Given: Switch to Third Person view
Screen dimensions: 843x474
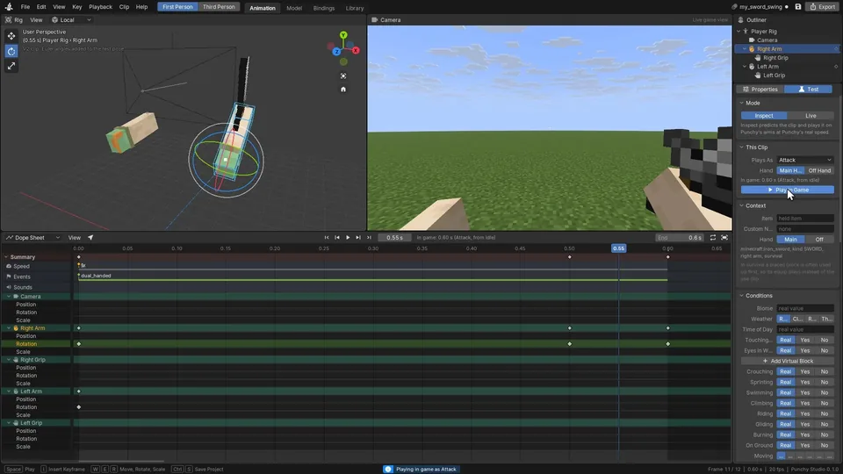Looking at the screenshot, I should pyautogui.click(x=219, y=7).
